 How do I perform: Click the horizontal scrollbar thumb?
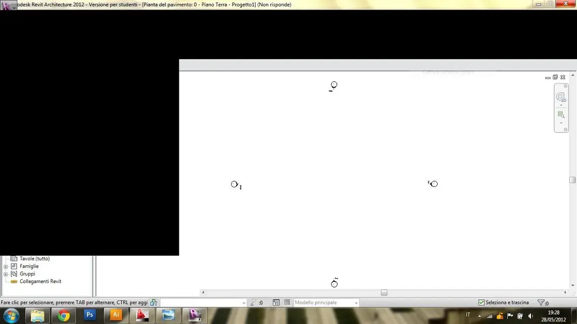[384, 293]
